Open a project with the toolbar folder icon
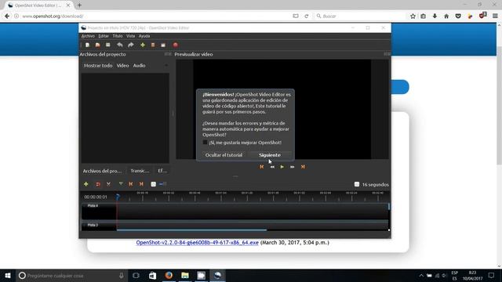 [x=97, y=45]
